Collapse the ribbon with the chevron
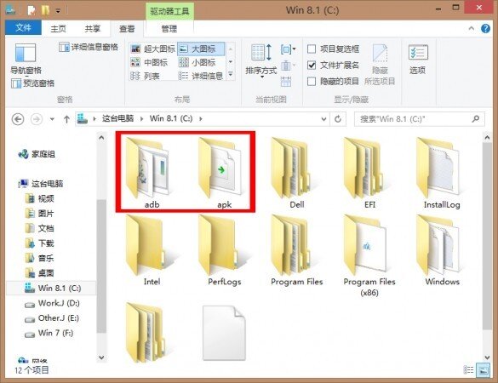Image resolution: width=498 pixels, height=383 pixels. 472,29
